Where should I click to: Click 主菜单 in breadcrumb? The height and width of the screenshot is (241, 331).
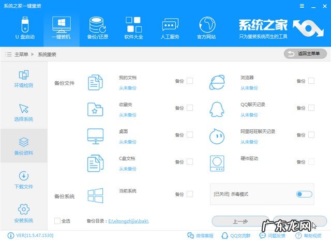tap(21, 54)
